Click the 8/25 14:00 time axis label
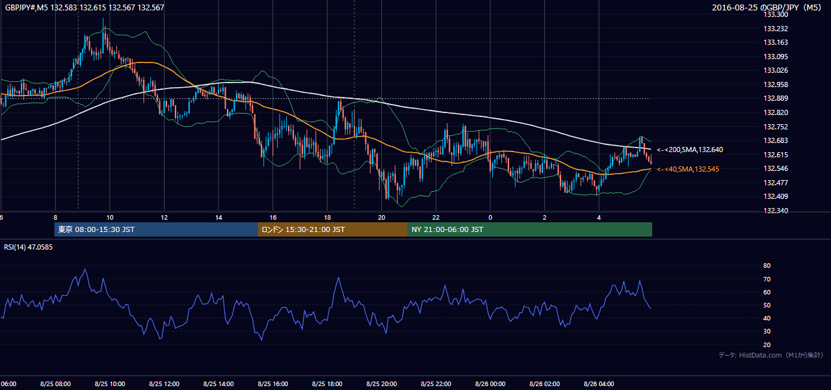This screenshot has height=390, width=831. coord(218,384)
